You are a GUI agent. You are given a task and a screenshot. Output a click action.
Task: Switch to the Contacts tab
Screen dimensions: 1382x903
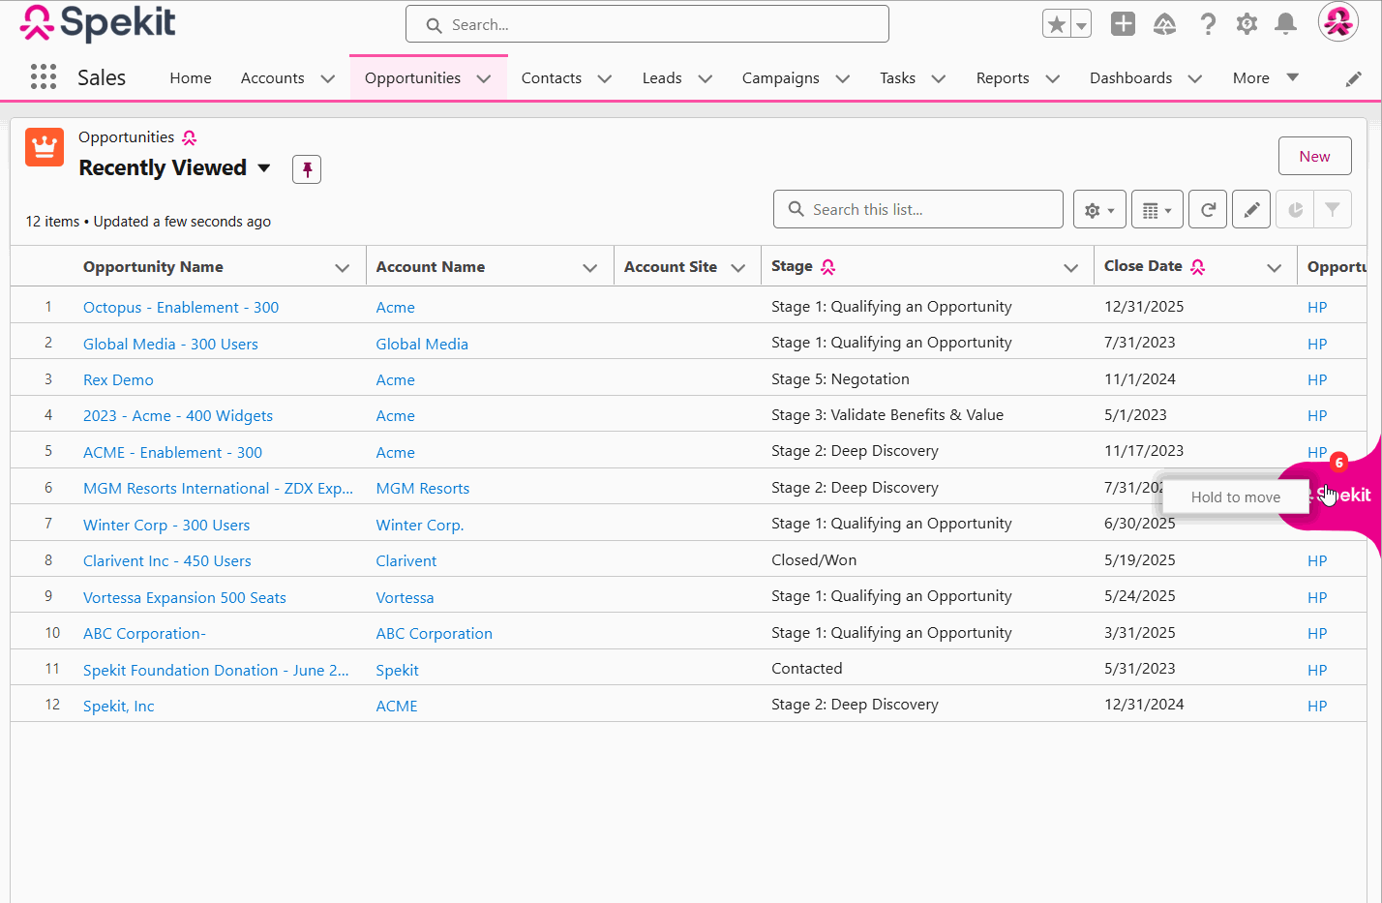[x=552, y=78]
